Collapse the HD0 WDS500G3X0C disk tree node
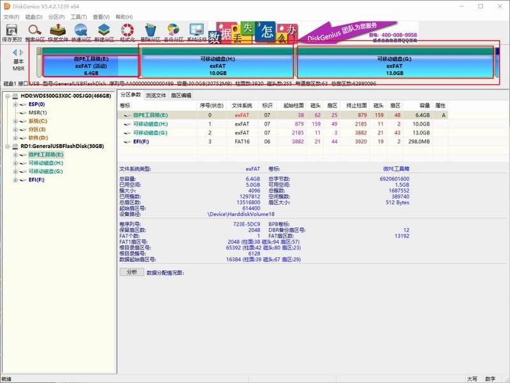The image size is (510, 383). (7, 96)
